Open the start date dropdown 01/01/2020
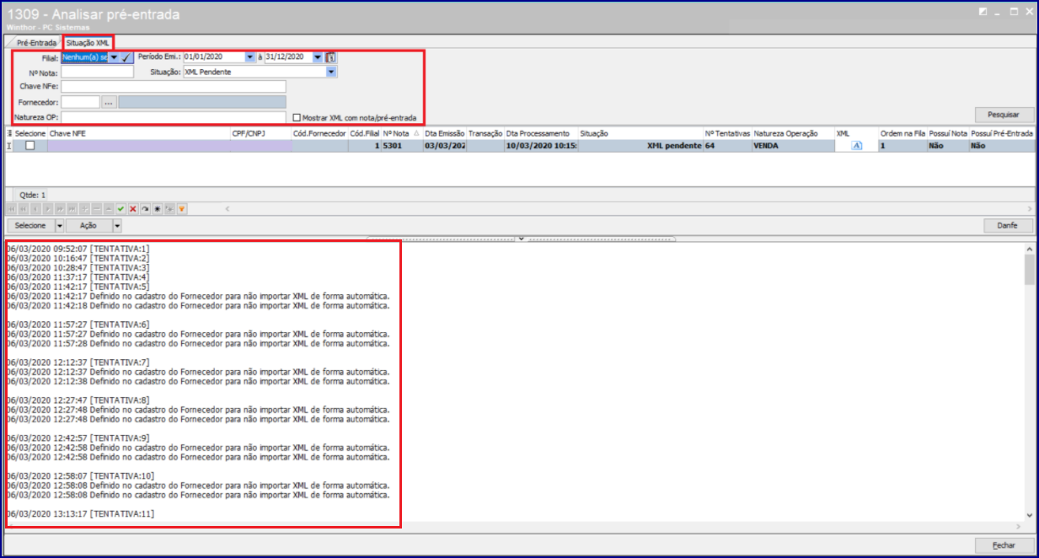Viewport: 1039px width, 558px height. [x=250, y=57]
